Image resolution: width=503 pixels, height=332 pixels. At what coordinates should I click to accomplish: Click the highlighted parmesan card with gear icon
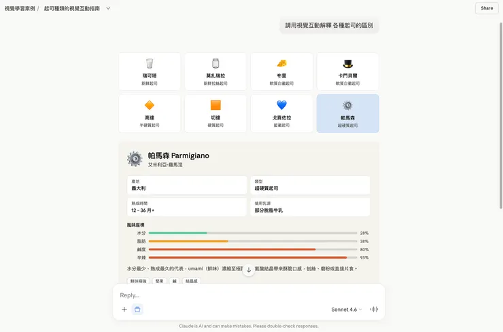pos(348,113)
